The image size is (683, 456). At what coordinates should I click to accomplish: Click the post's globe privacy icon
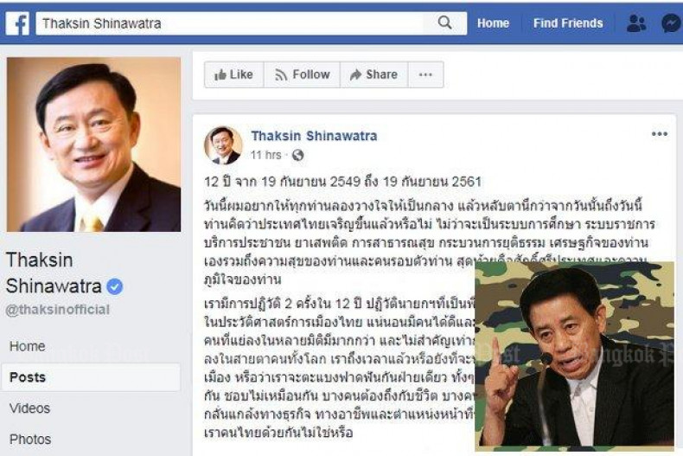297,155
